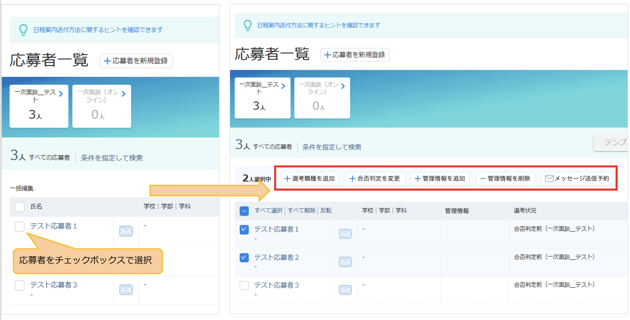Click 条件を指定して検索 link in left panel
Screen dimensions: 630x320
(x=112, y=158)
